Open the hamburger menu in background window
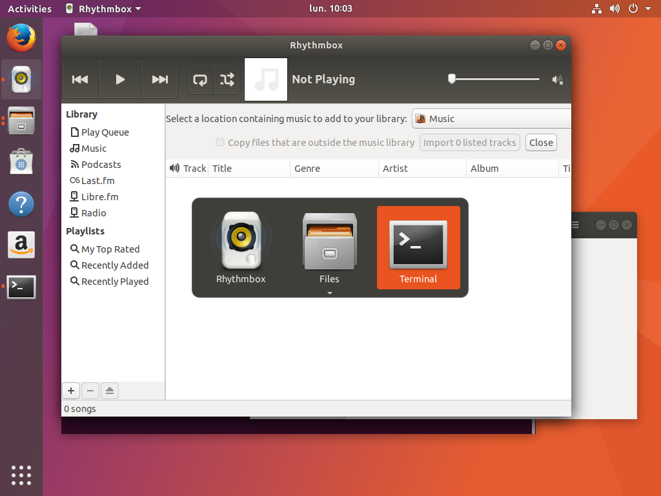 (x=575, y=225)
